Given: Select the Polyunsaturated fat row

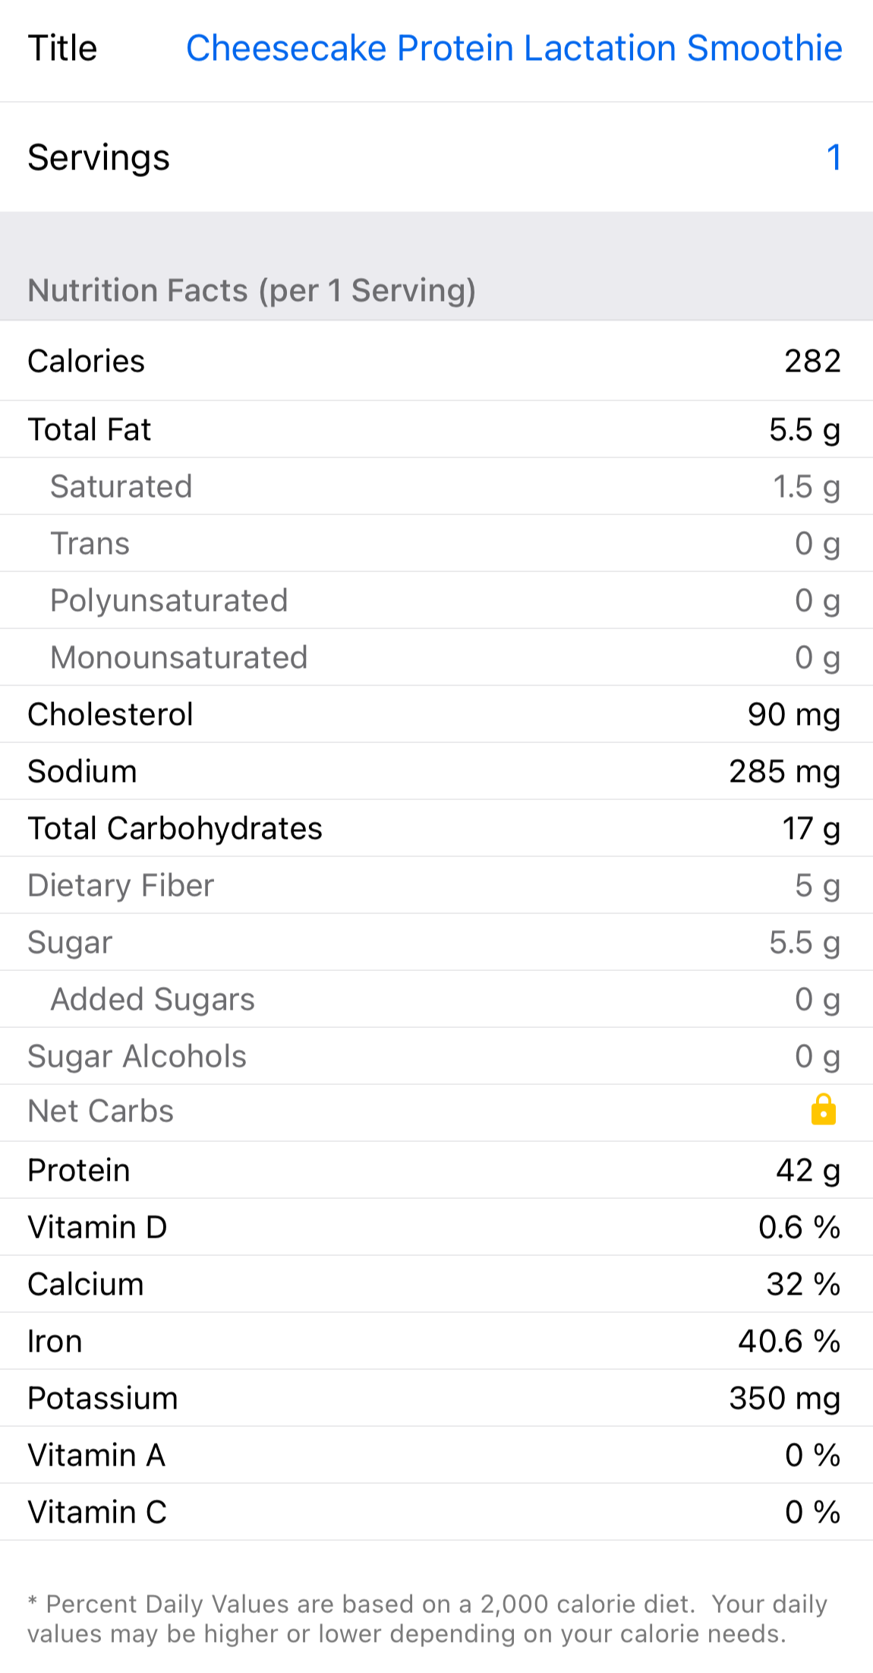Looking at the screenshot, I should 436,600.
